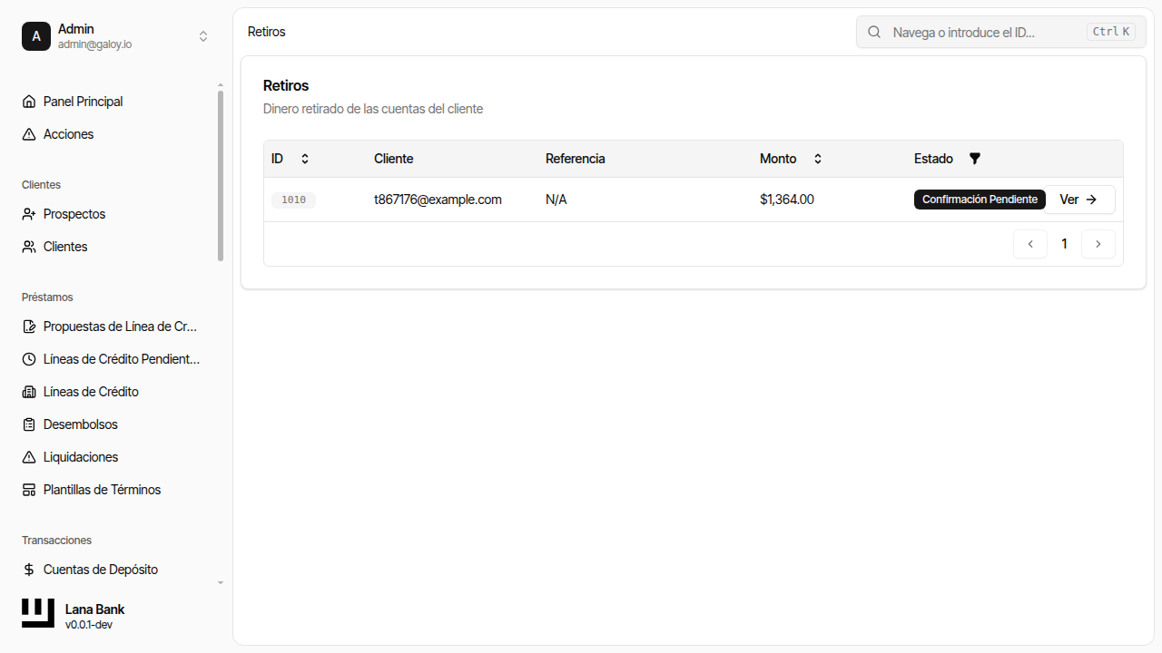
Task: Sort the table by ID column
Action: click(x=305, y=159)
